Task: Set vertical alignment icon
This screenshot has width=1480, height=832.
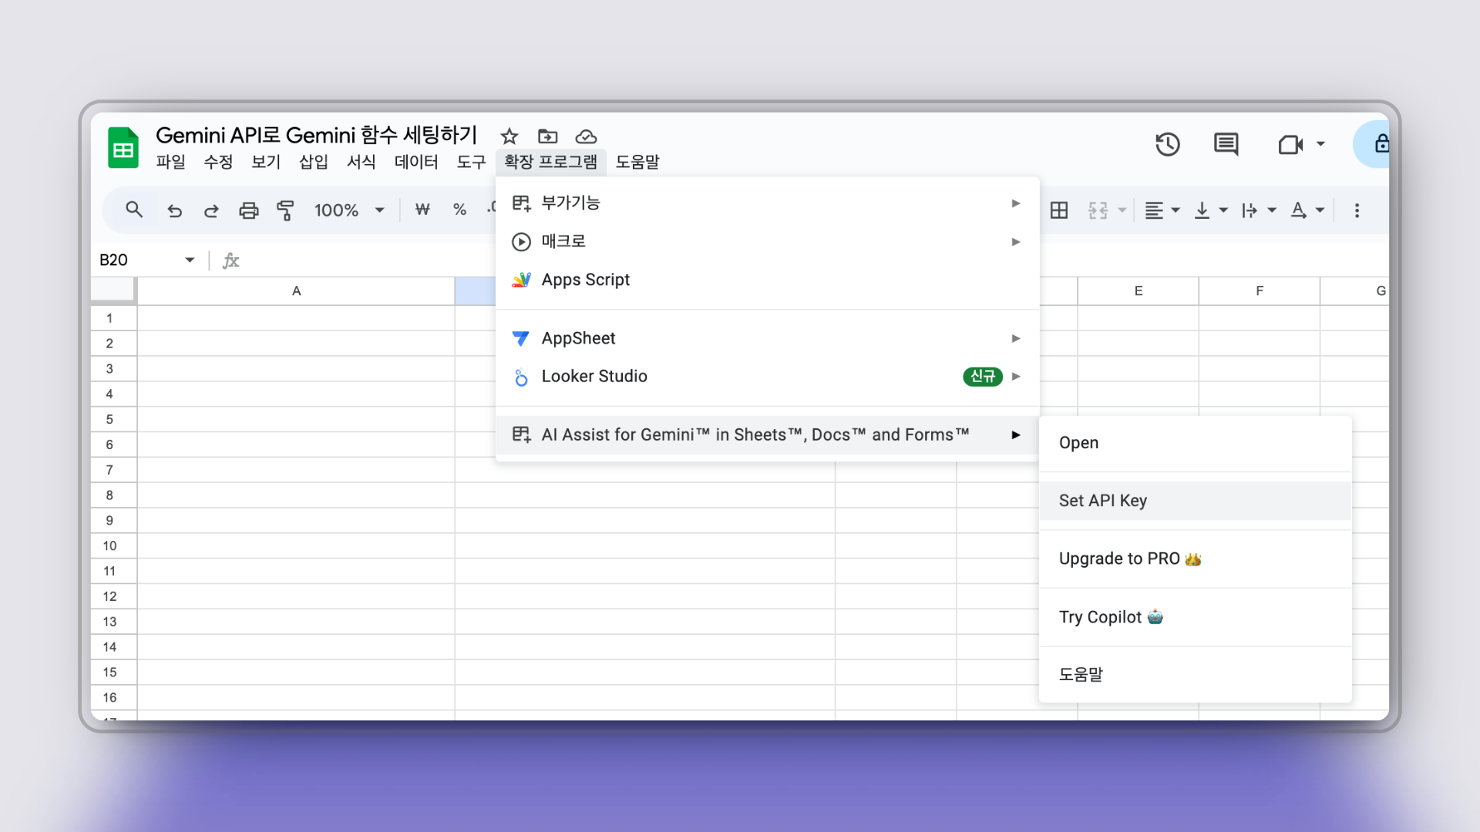Action: point(1202,210)
